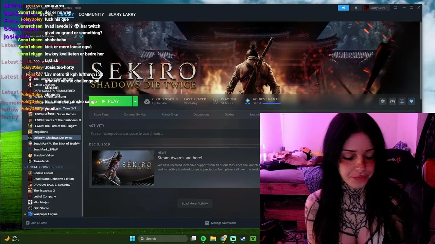The width and height of the screenshot is (435, 244).
Task: Click The Escapists 2 game icon
Action: click(30, 190)
